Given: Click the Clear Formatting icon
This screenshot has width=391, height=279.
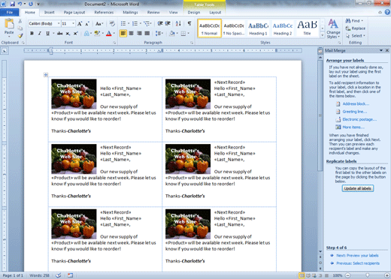Looking at the screenshot, I should (x=112, y=24).
